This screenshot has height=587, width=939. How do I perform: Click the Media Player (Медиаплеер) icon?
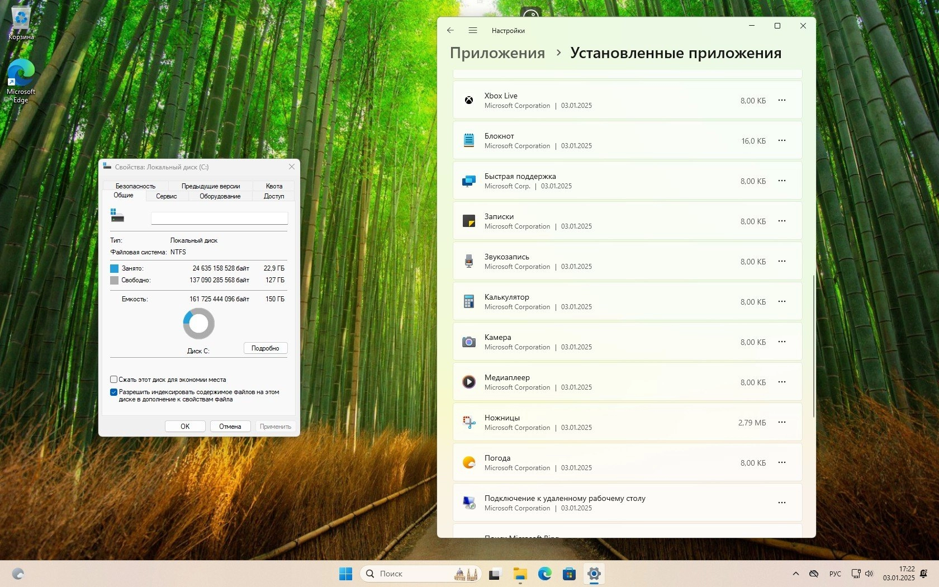(469, 382)
